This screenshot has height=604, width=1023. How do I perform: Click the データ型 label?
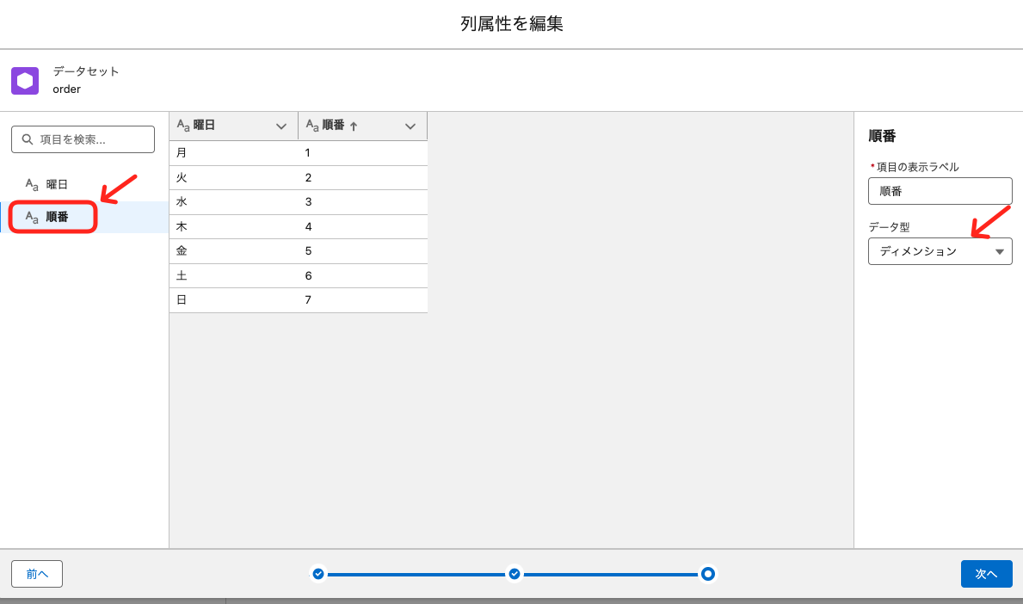click(x=889, y=227)
